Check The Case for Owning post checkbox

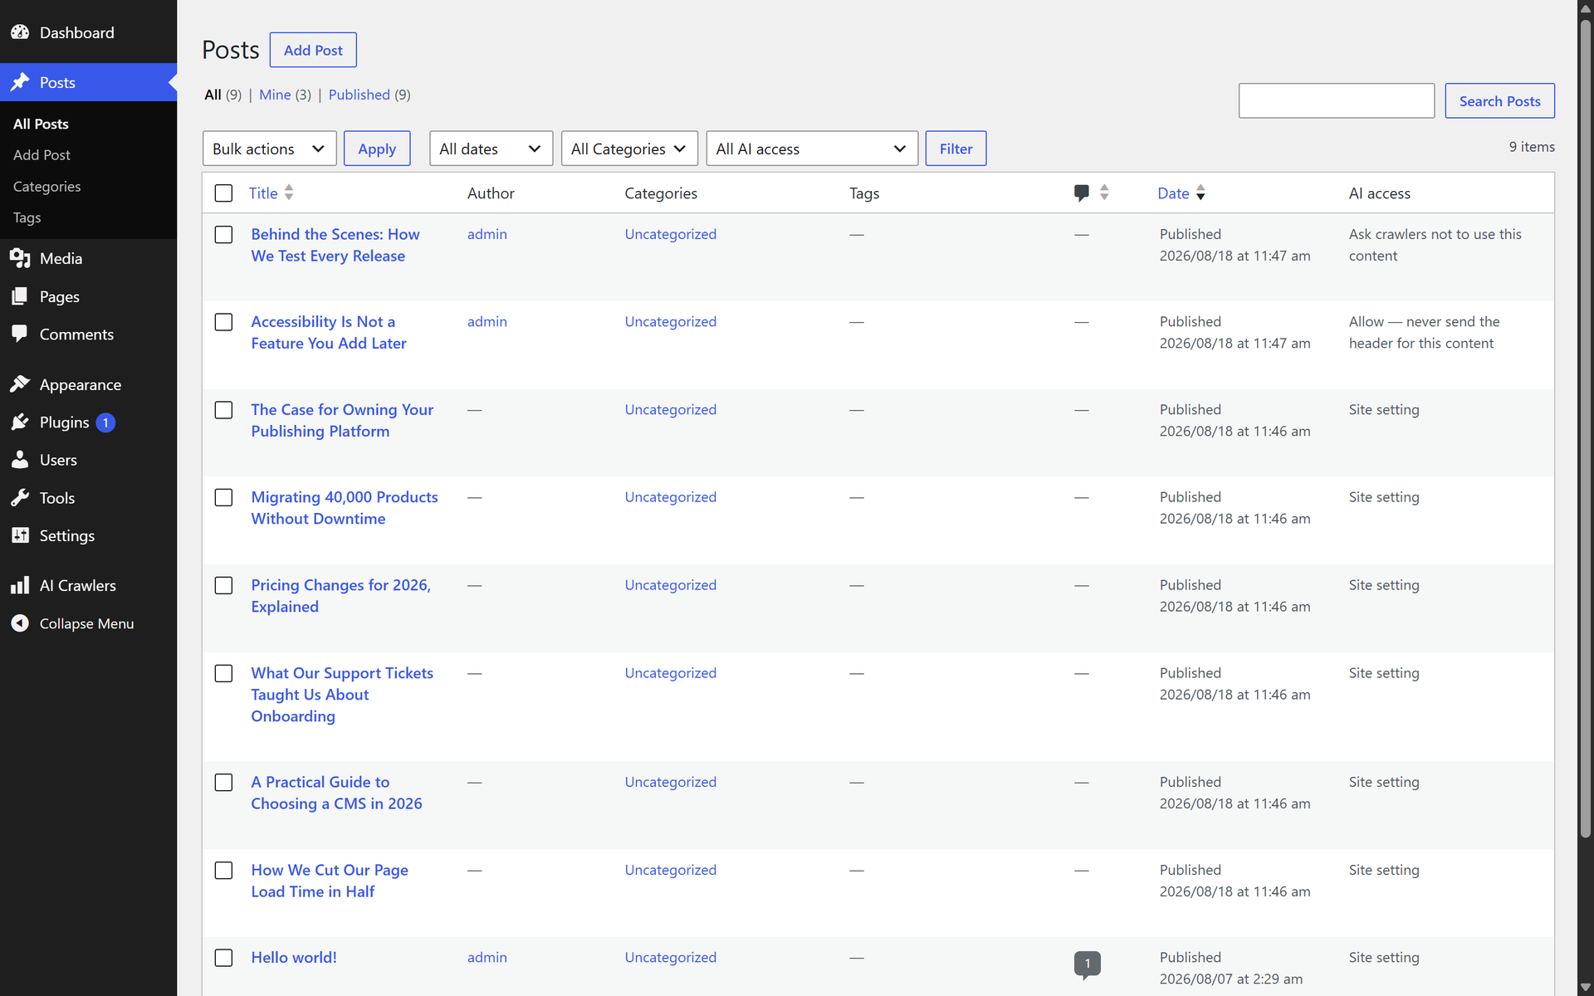click(x=223, y=410)
